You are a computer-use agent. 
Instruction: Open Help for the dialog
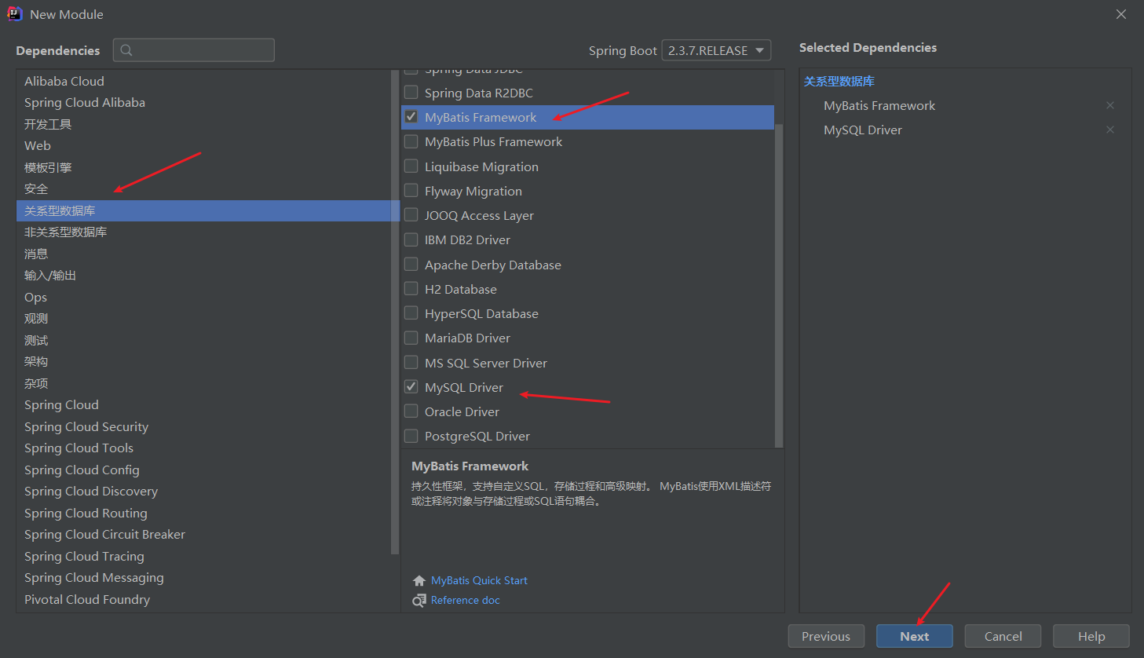[1091, 636]
